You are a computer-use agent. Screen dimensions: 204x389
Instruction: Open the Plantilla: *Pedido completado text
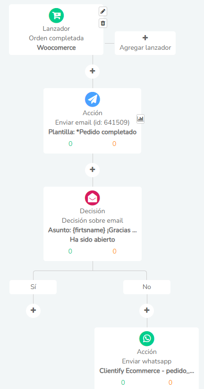pyautogui.click(x=92, y=132)
